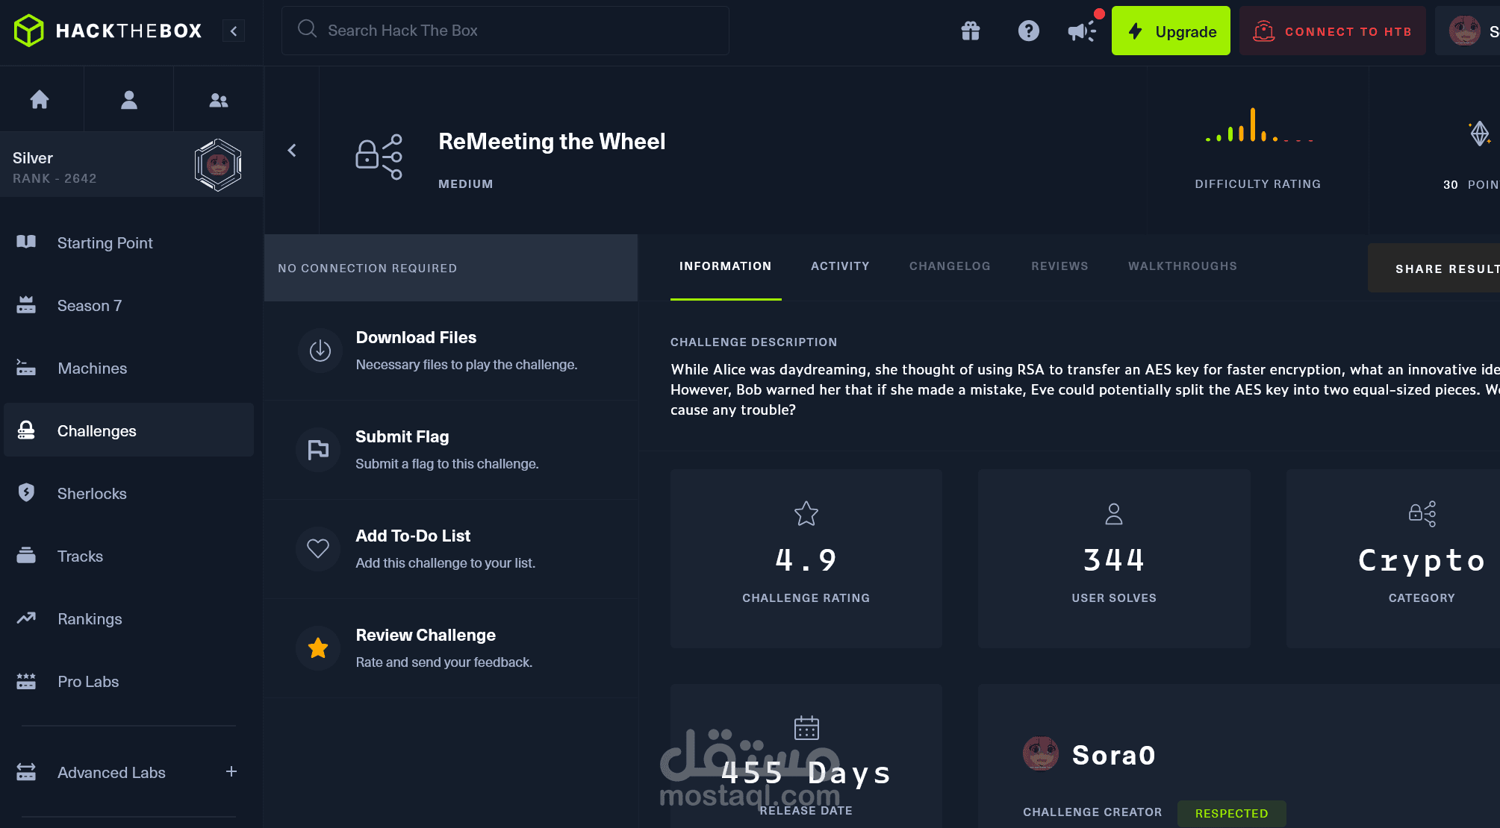Click the lock icon on Category card
1500x828 pixels.
[1422, 514]
